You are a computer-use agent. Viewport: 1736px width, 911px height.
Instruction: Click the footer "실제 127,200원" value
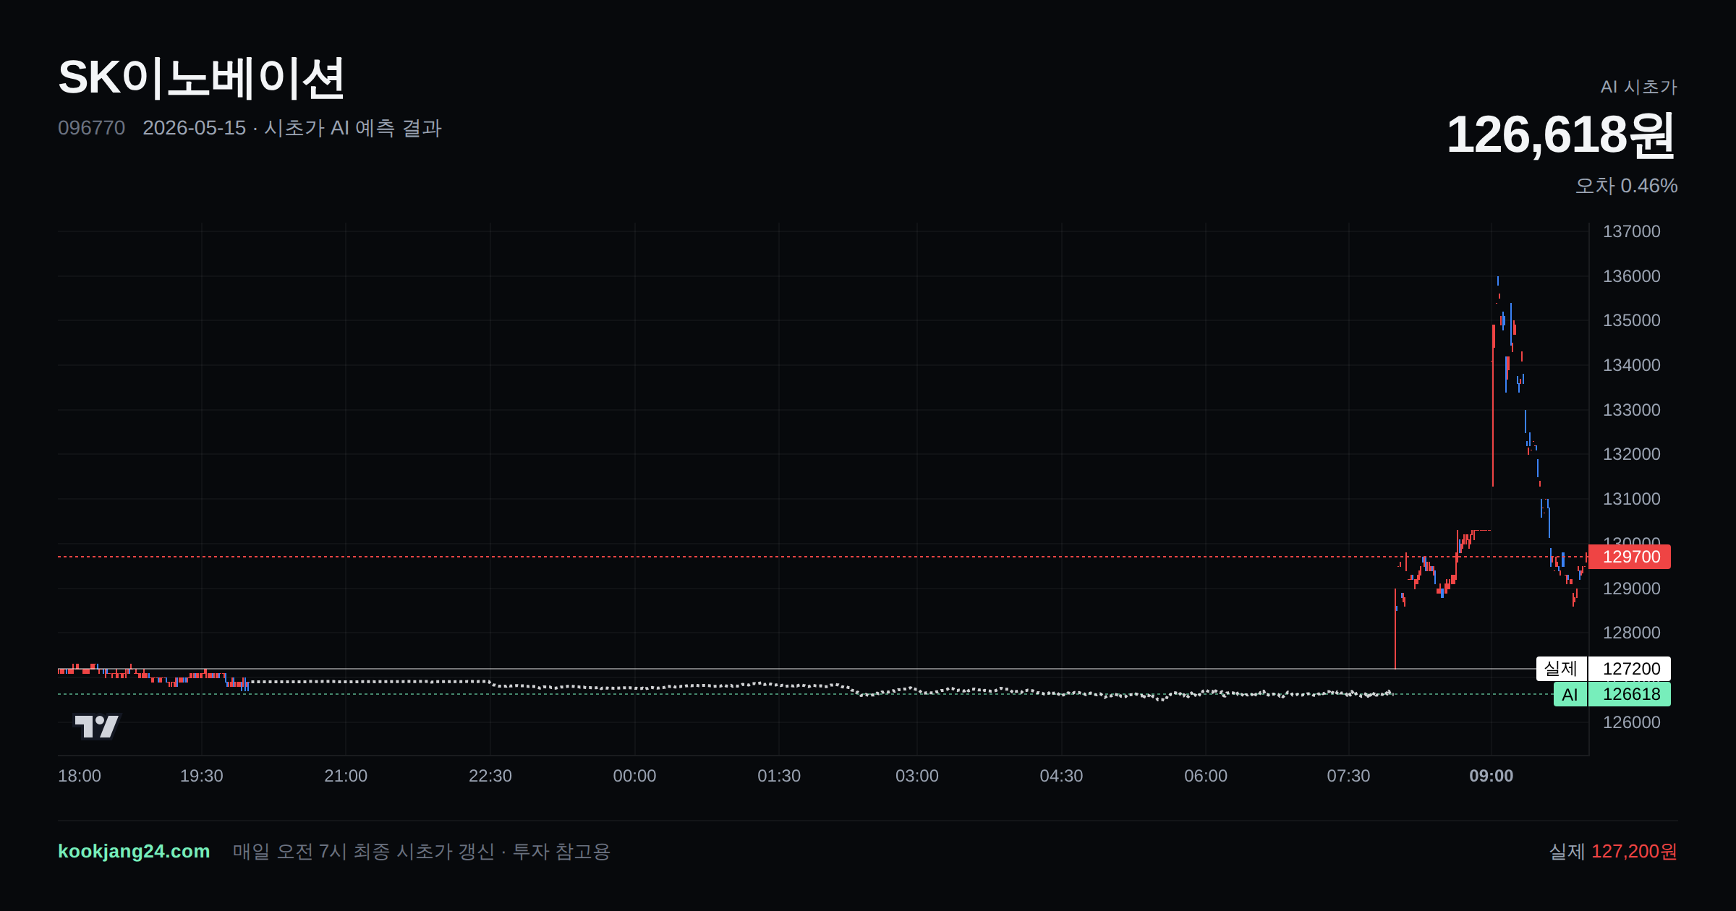click(x=1613, y=852)
